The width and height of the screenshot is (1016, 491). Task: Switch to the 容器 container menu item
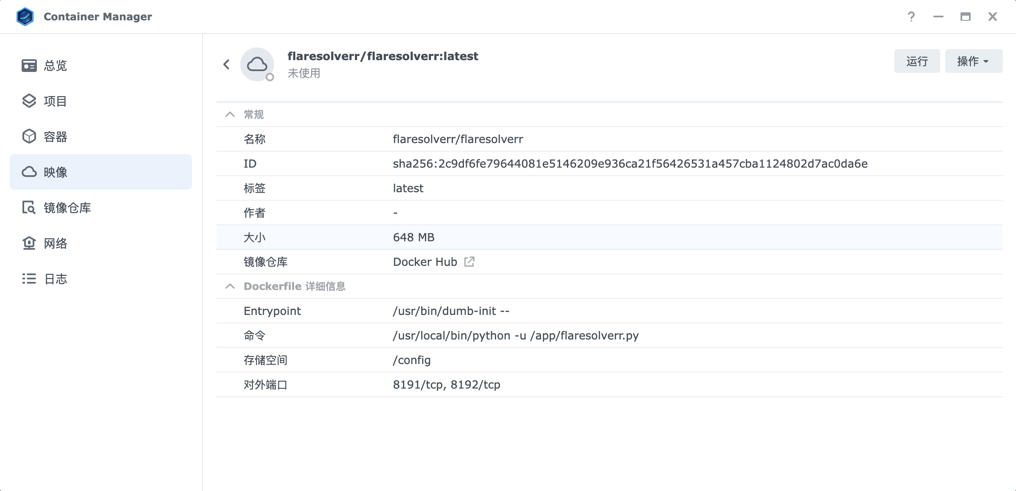pos(56,137)
